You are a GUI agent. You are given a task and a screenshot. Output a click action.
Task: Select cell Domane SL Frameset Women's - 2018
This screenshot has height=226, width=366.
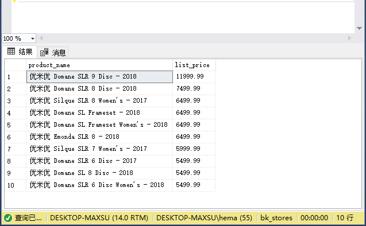(99, 125)
